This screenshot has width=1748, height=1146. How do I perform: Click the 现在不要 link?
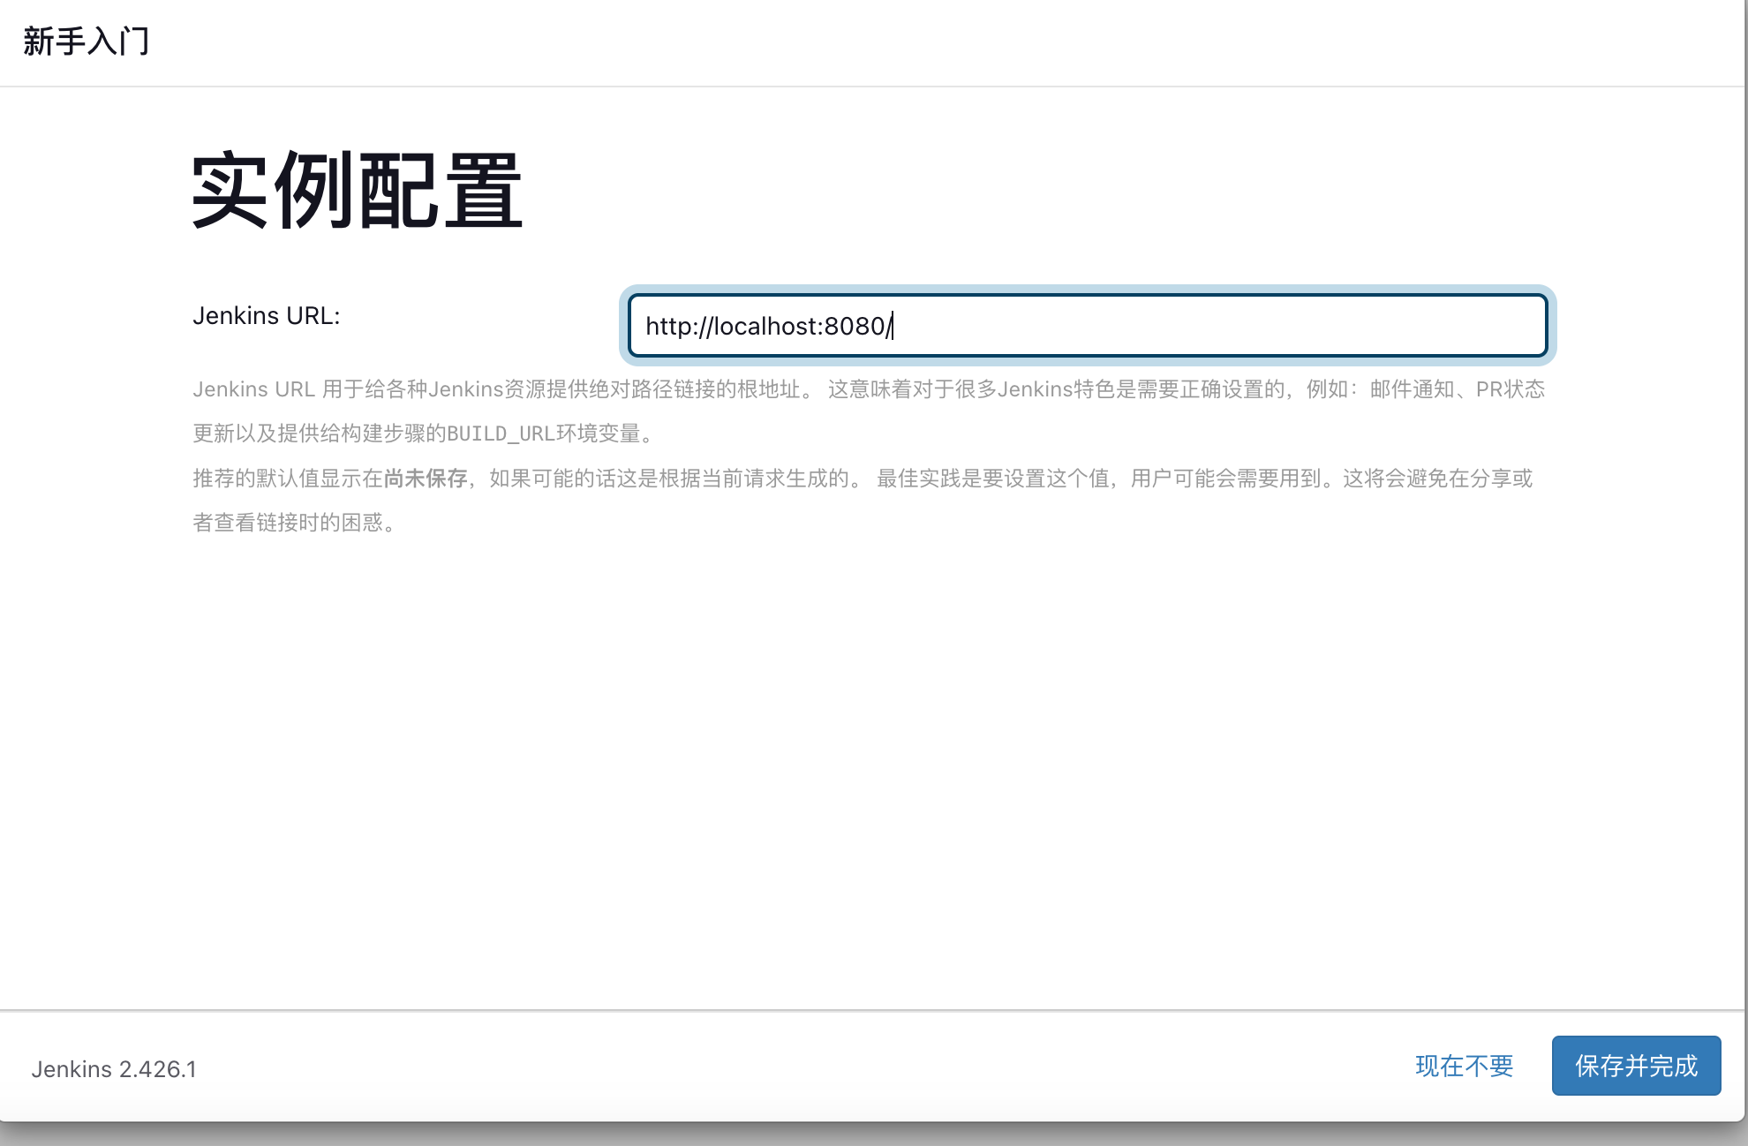coord(1464,1066)
